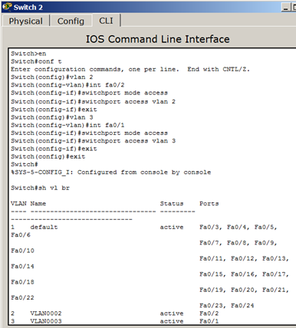Click the Switch(config)#vlan 3 line
This screenshot has height=328, width=296.
(x=52, y=117)
